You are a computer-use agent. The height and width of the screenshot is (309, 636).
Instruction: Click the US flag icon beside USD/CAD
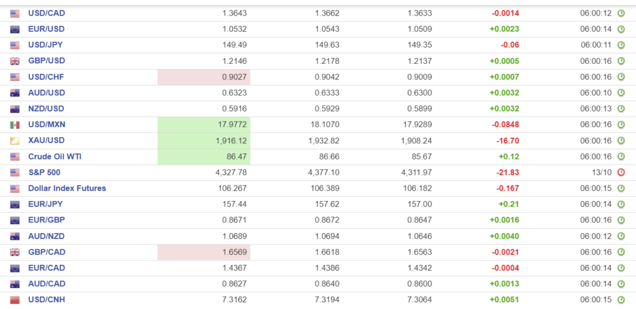(x=15, y=13)
